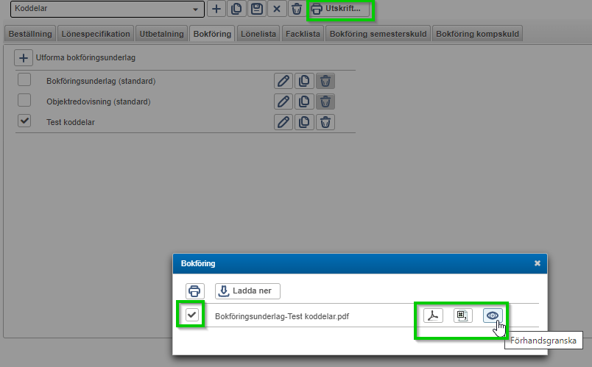Viewport: 592px width, 367px height.
Task: Click the Objektredovisning (standard) label
Action: coord(98,101)
